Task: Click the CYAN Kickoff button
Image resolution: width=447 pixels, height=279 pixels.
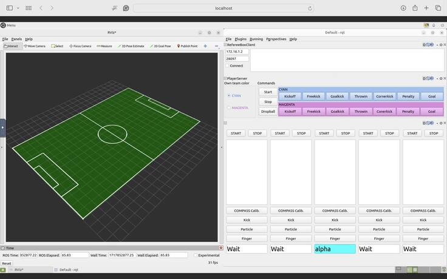Action: point(290,96)
